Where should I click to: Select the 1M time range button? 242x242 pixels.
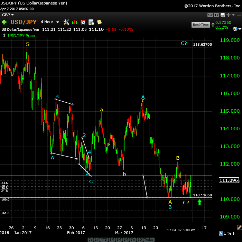tap(125, 239)
